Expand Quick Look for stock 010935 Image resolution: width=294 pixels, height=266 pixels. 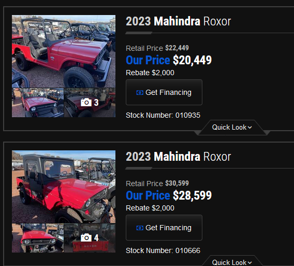point(232,128)
